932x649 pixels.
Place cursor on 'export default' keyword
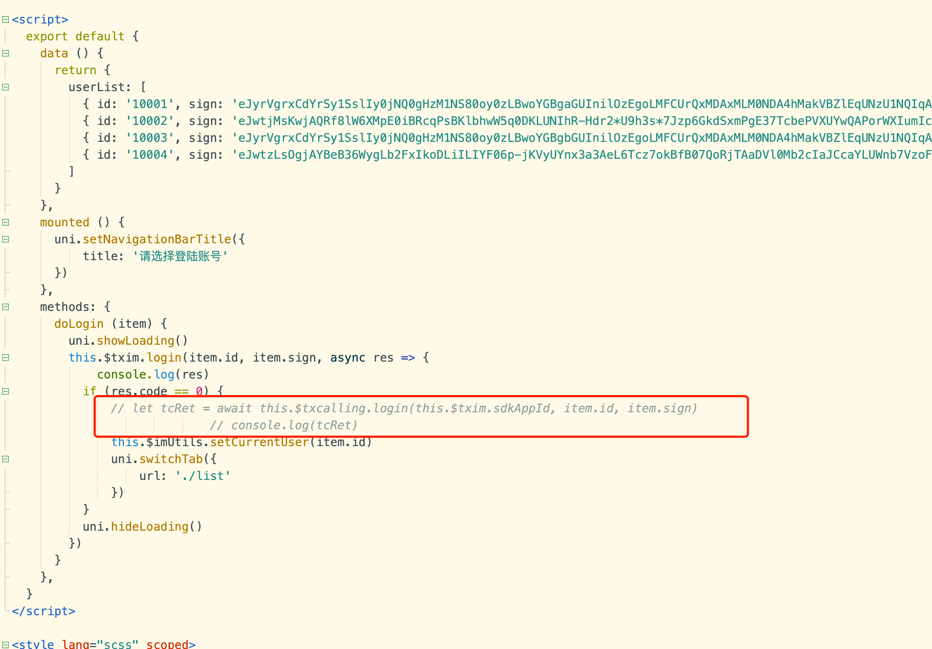coord(75,36)
